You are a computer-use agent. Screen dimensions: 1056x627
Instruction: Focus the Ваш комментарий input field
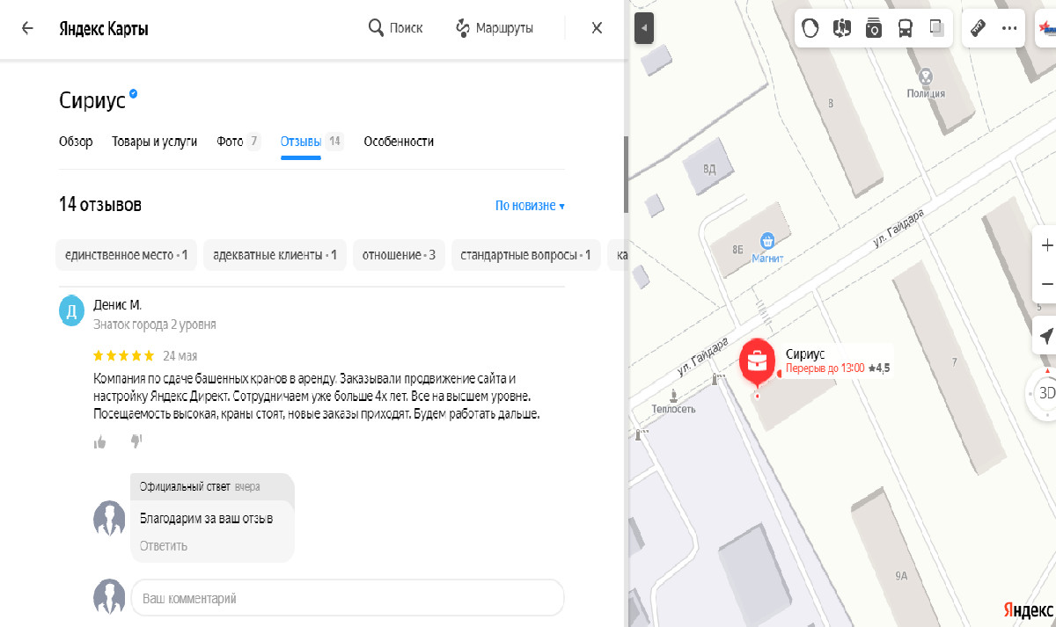tap(347, 598)
